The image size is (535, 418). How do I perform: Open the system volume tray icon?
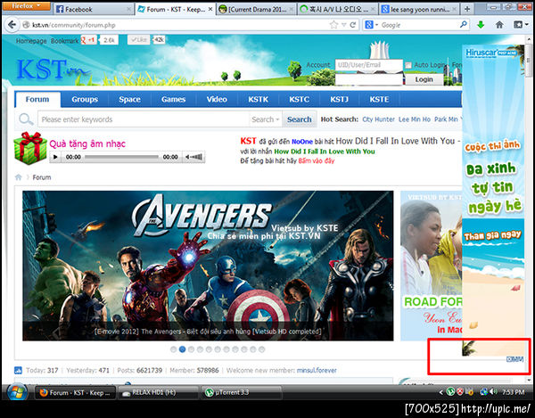[x=493, y=392]
